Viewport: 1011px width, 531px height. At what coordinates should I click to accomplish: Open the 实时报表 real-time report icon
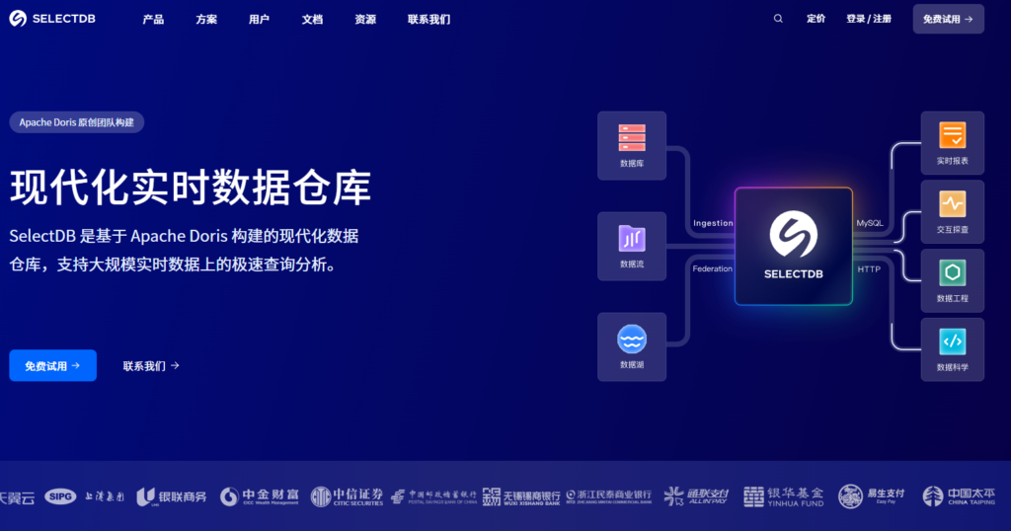click(x=952, y=136)
